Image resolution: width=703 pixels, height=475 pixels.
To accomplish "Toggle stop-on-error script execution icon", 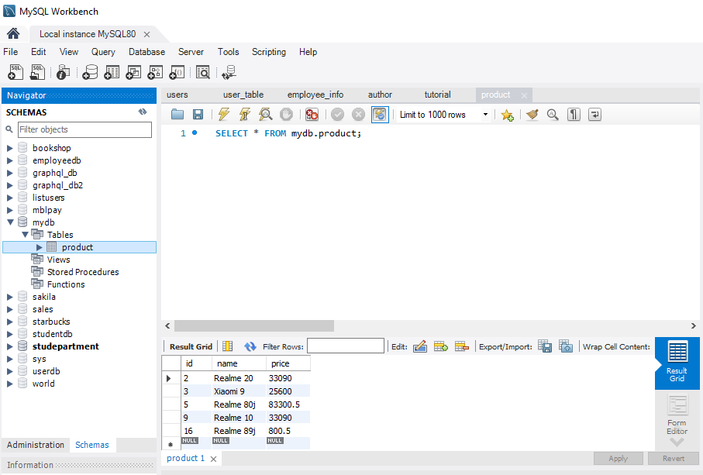I will point(312,115).
